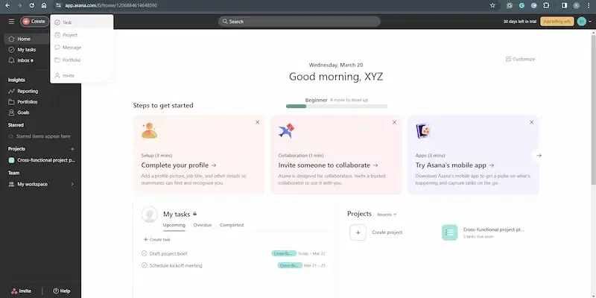Screen dimensions: 596x298
Task: Select Invite from the Create menu
Action: pyautogui.click(x=82, y=76)
